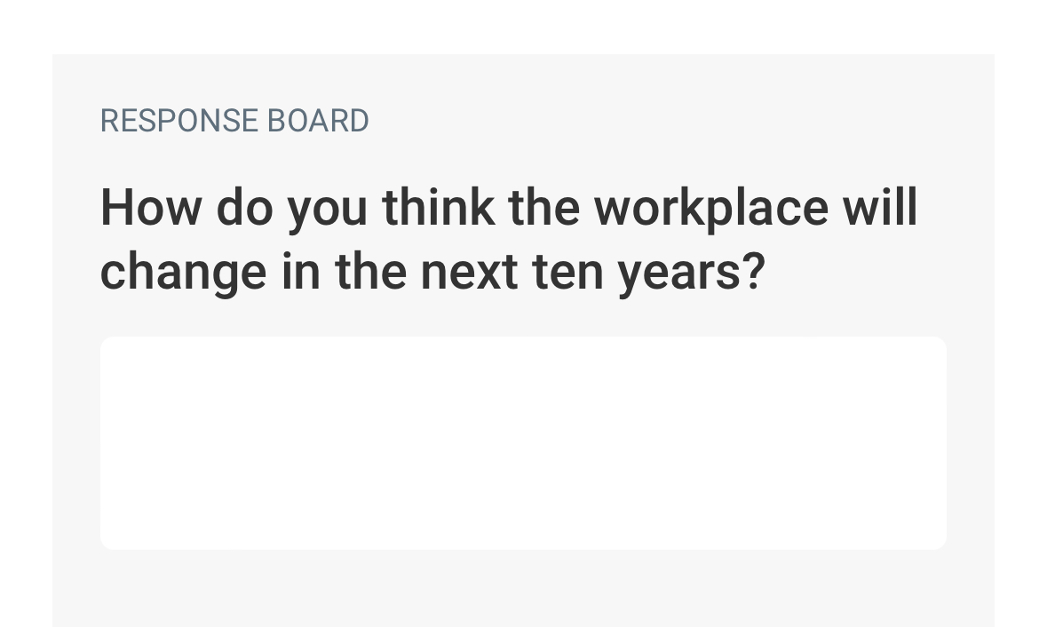Click the space between title and input box
Screen dimensions: 1047x627
click(x=524, y=315)
